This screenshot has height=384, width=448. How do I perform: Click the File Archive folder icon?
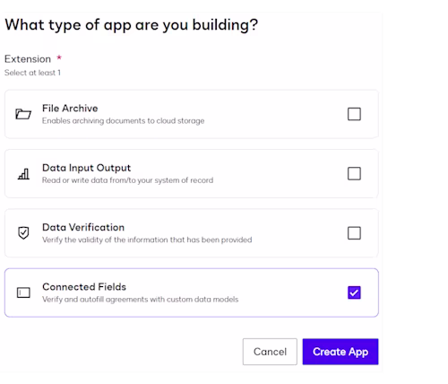23,114
